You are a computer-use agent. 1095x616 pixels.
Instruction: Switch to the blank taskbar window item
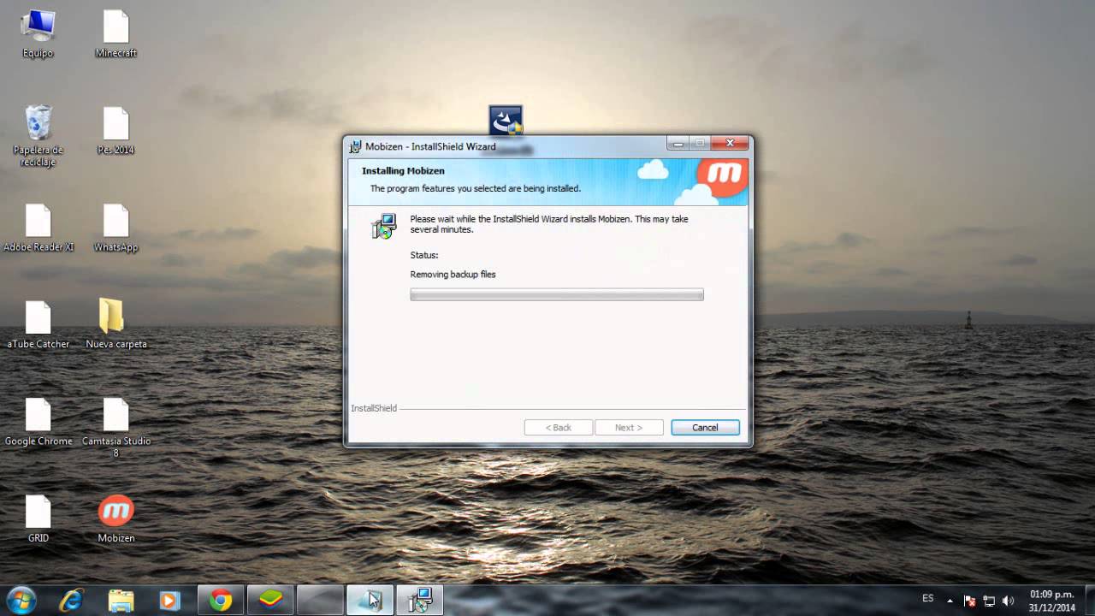pyautogui.click(x=320, y=601)
